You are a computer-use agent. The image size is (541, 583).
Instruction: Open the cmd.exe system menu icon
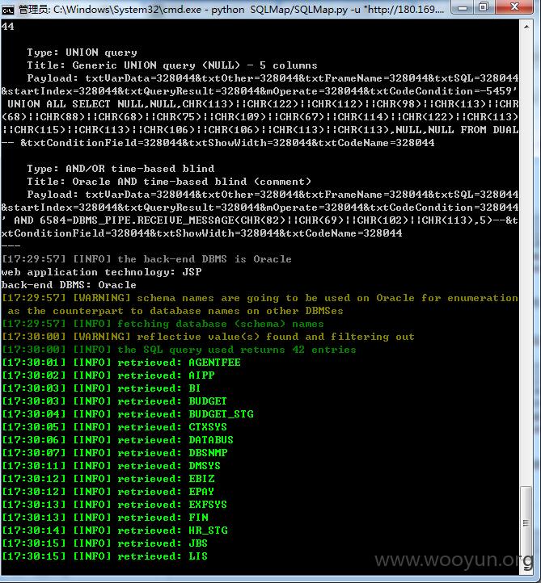pyautogui.click(x=8, y=10)
